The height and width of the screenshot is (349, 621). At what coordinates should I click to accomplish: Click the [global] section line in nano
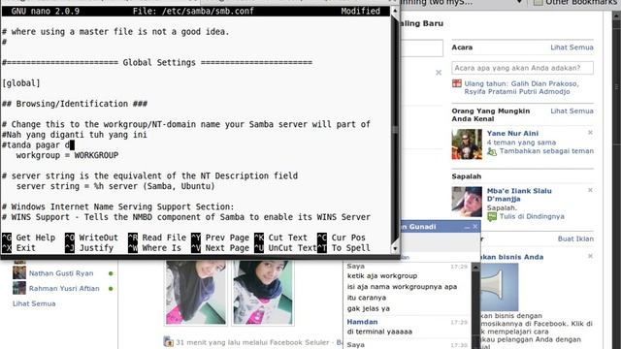tap(21, 83)
